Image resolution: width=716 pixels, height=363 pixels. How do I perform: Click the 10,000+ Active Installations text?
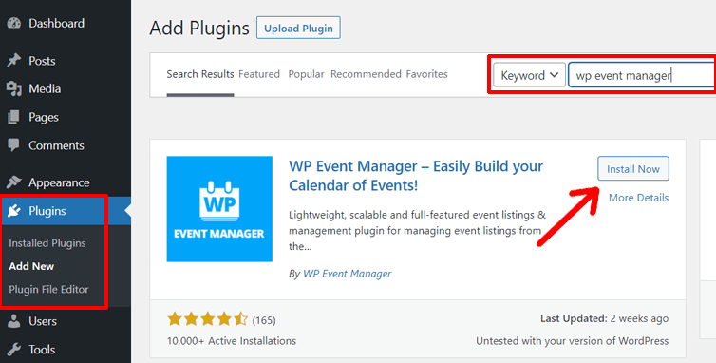(x=232, y=341)
